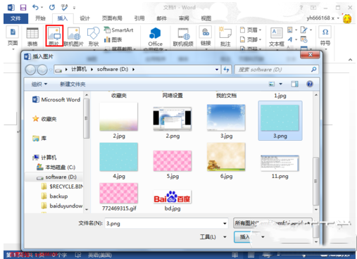Click the Redo icon in quick access toolbar

pos(52,8)
